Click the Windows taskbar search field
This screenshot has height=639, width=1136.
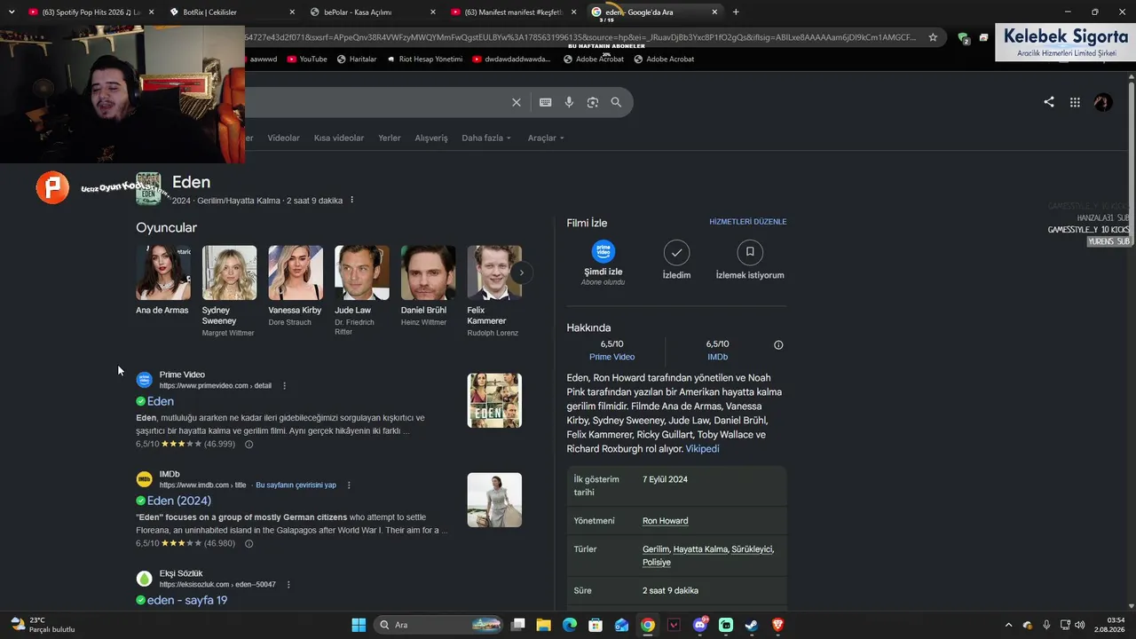click(x=439, y=625)
